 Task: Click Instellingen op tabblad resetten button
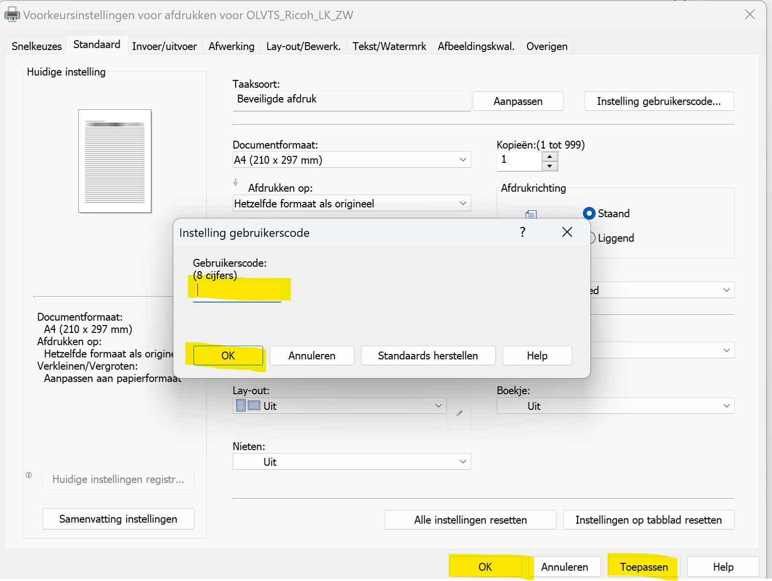[x=649, y=520]
